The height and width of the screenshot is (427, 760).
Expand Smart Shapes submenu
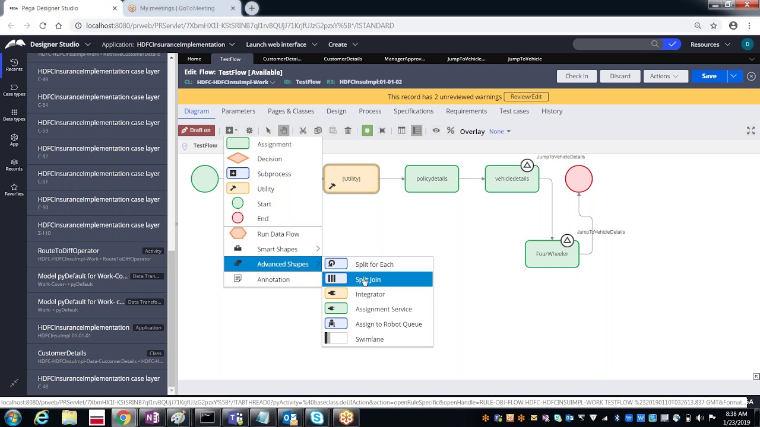273,249
